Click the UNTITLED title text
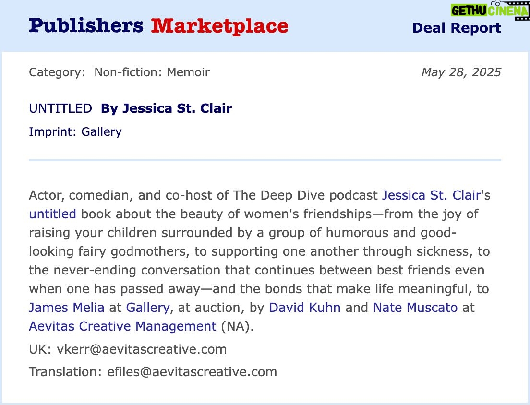The width and height of the screenshot is (530, 405). pyautogui.click(x=60, y=108)
